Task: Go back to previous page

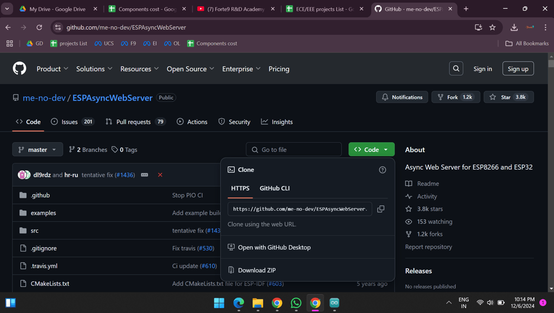Action: point(8,27)
